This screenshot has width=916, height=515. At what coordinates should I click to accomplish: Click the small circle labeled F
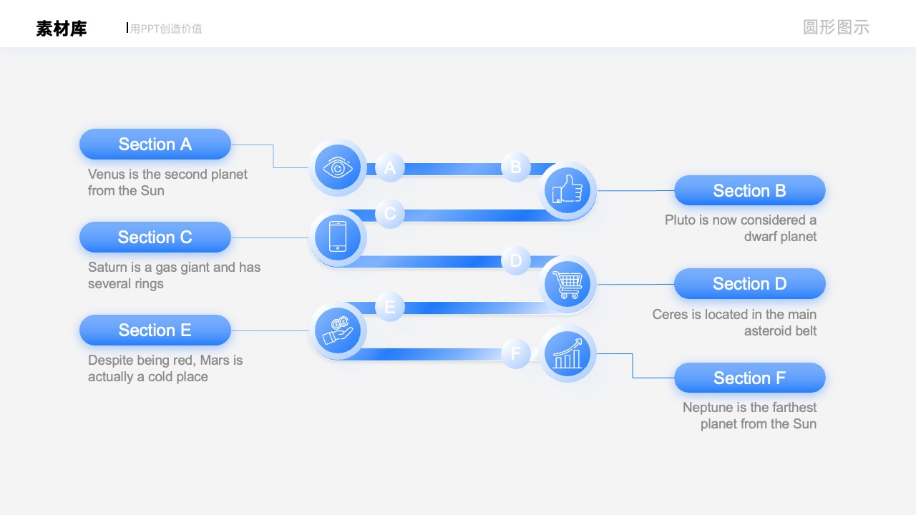(516, 353)
